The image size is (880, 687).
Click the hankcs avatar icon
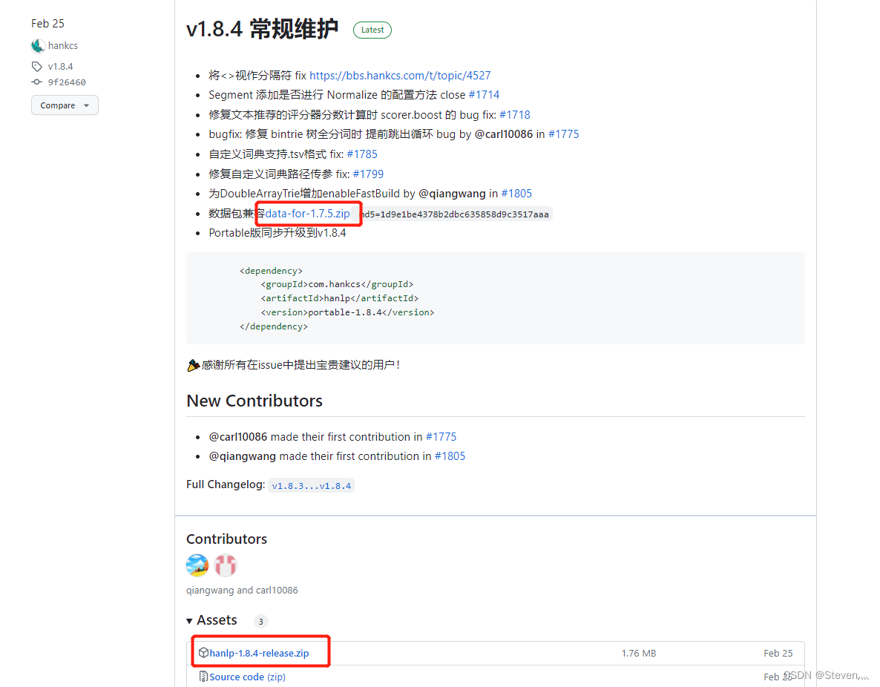[38, 45]
